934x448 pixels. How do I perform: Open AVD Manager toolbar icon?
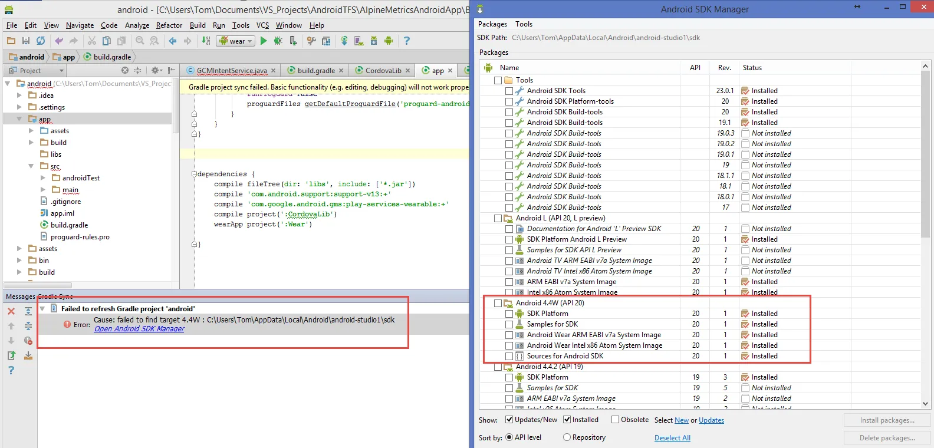coord(359,41)
